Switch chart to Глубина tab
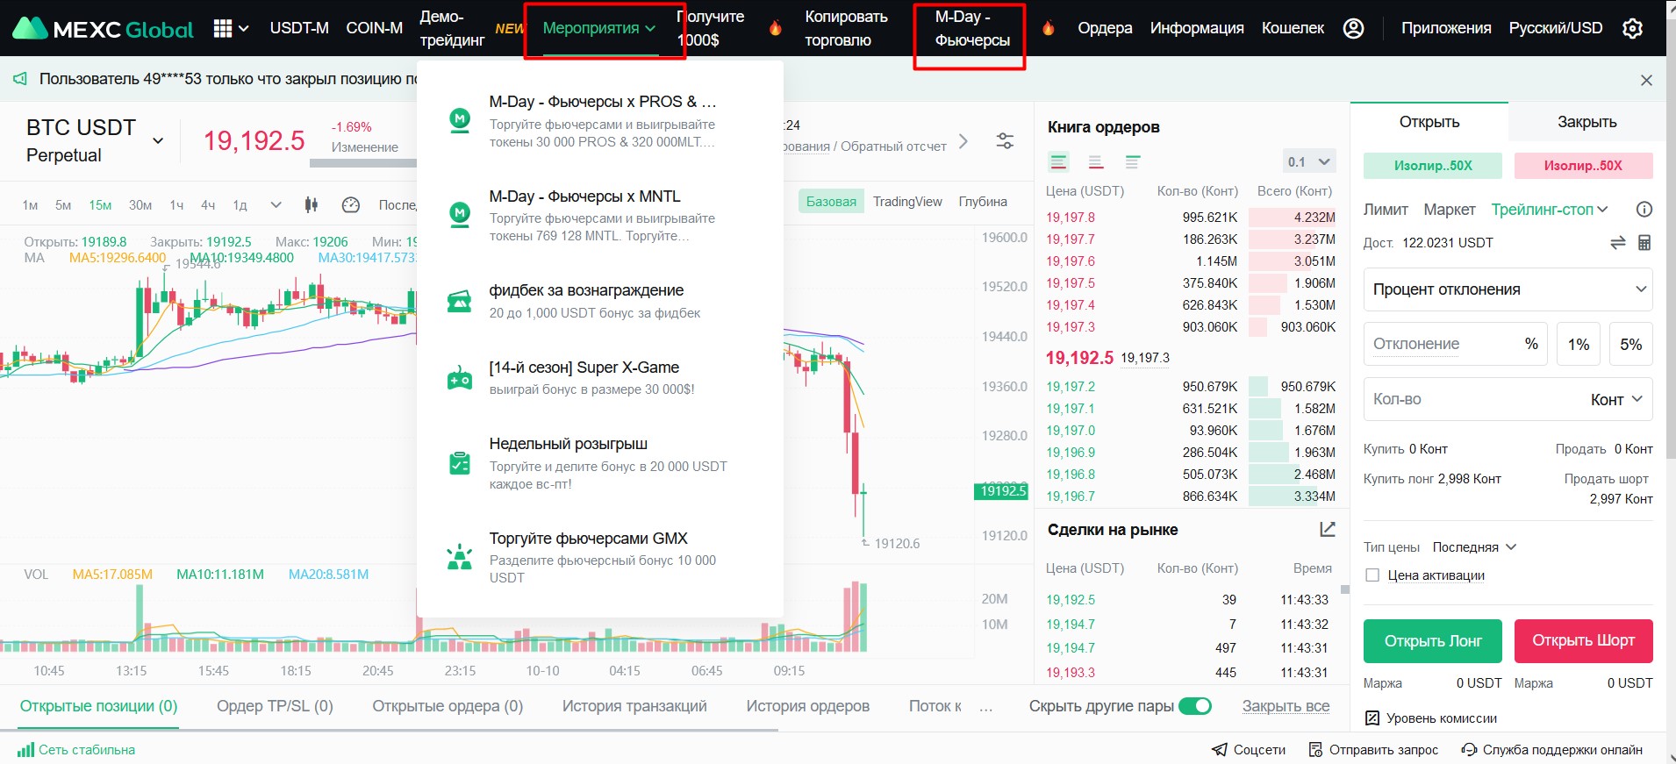 tap(983, 202)
